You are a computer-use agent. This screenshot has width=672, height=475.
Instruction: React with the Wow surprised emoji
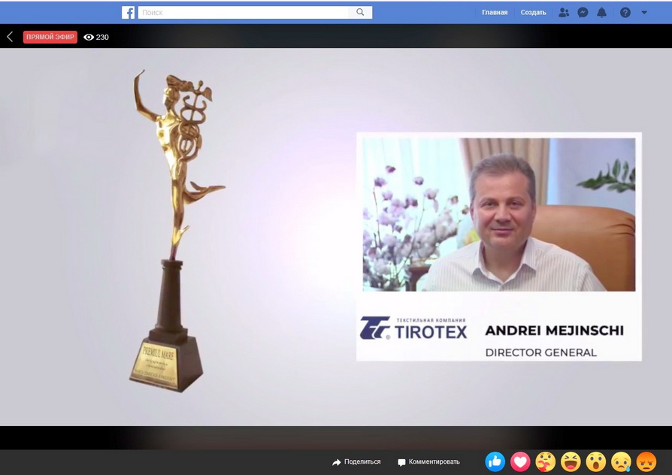[x=596, y=461]
